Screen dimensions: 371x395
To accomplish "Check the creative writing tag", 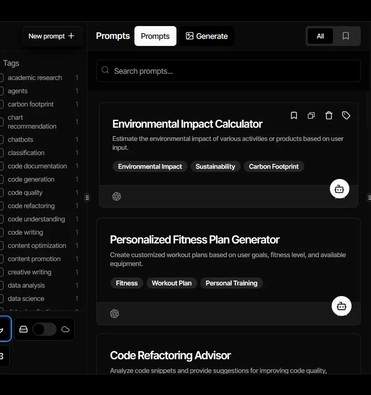I will coord(1,272).
